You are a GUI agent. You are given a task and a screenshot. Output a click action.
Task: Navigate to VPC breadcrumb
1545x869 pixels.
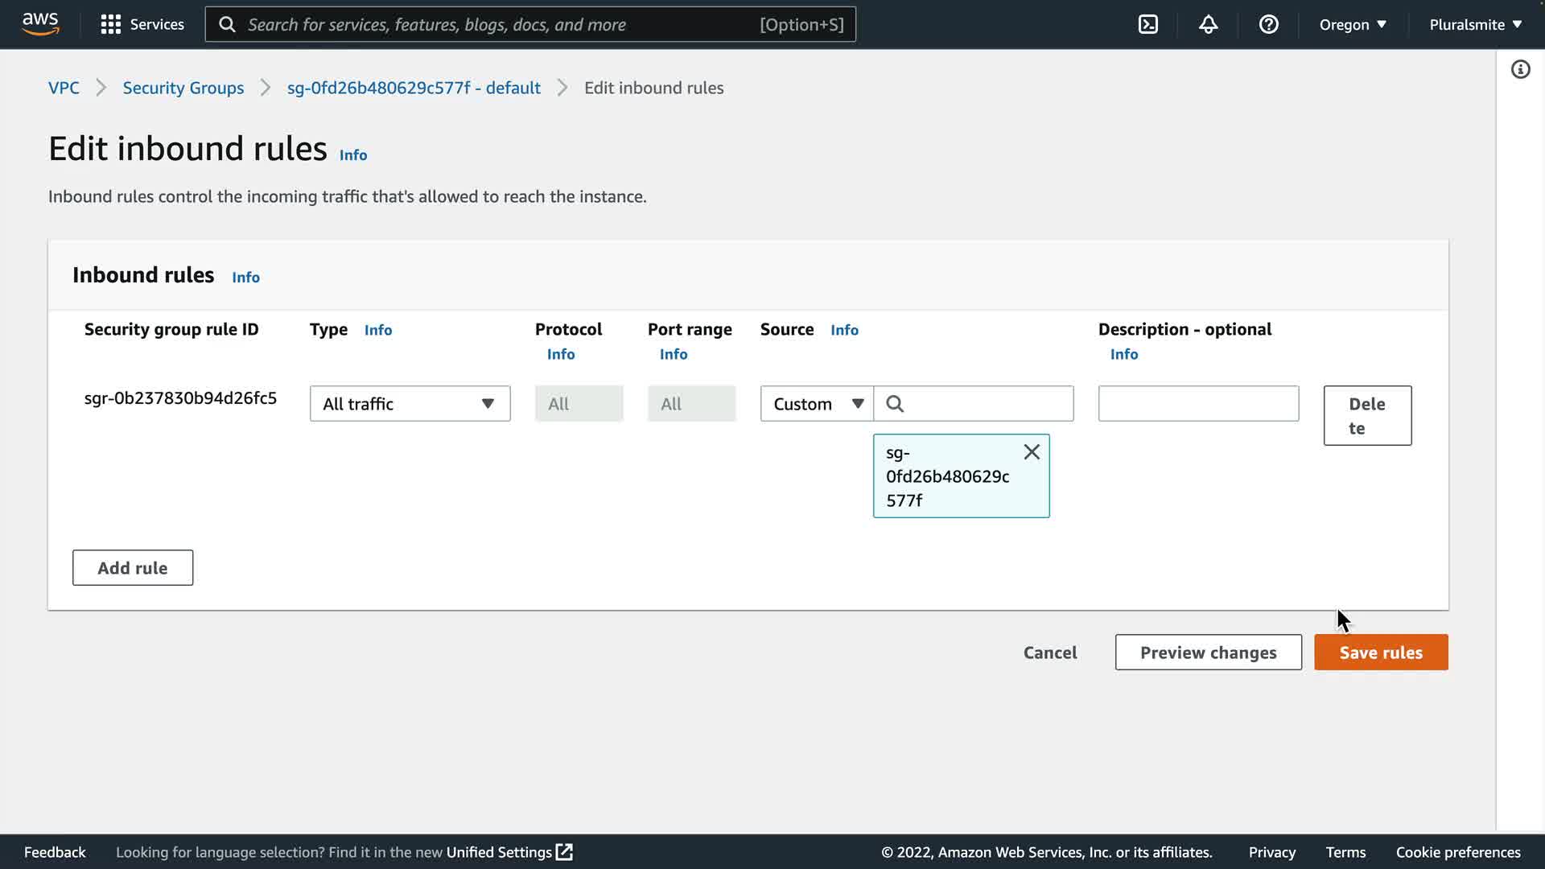point(64,88)
